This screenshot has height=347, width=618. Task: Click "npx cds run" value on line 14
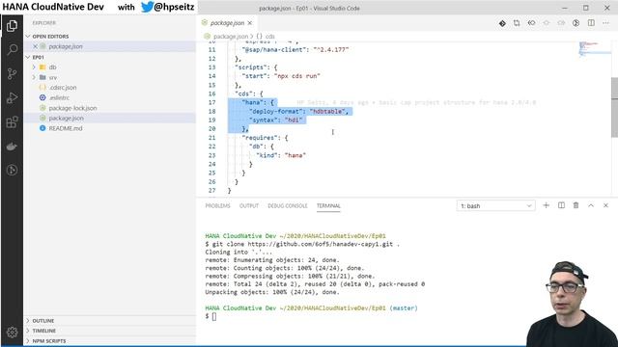click(296, 76)
